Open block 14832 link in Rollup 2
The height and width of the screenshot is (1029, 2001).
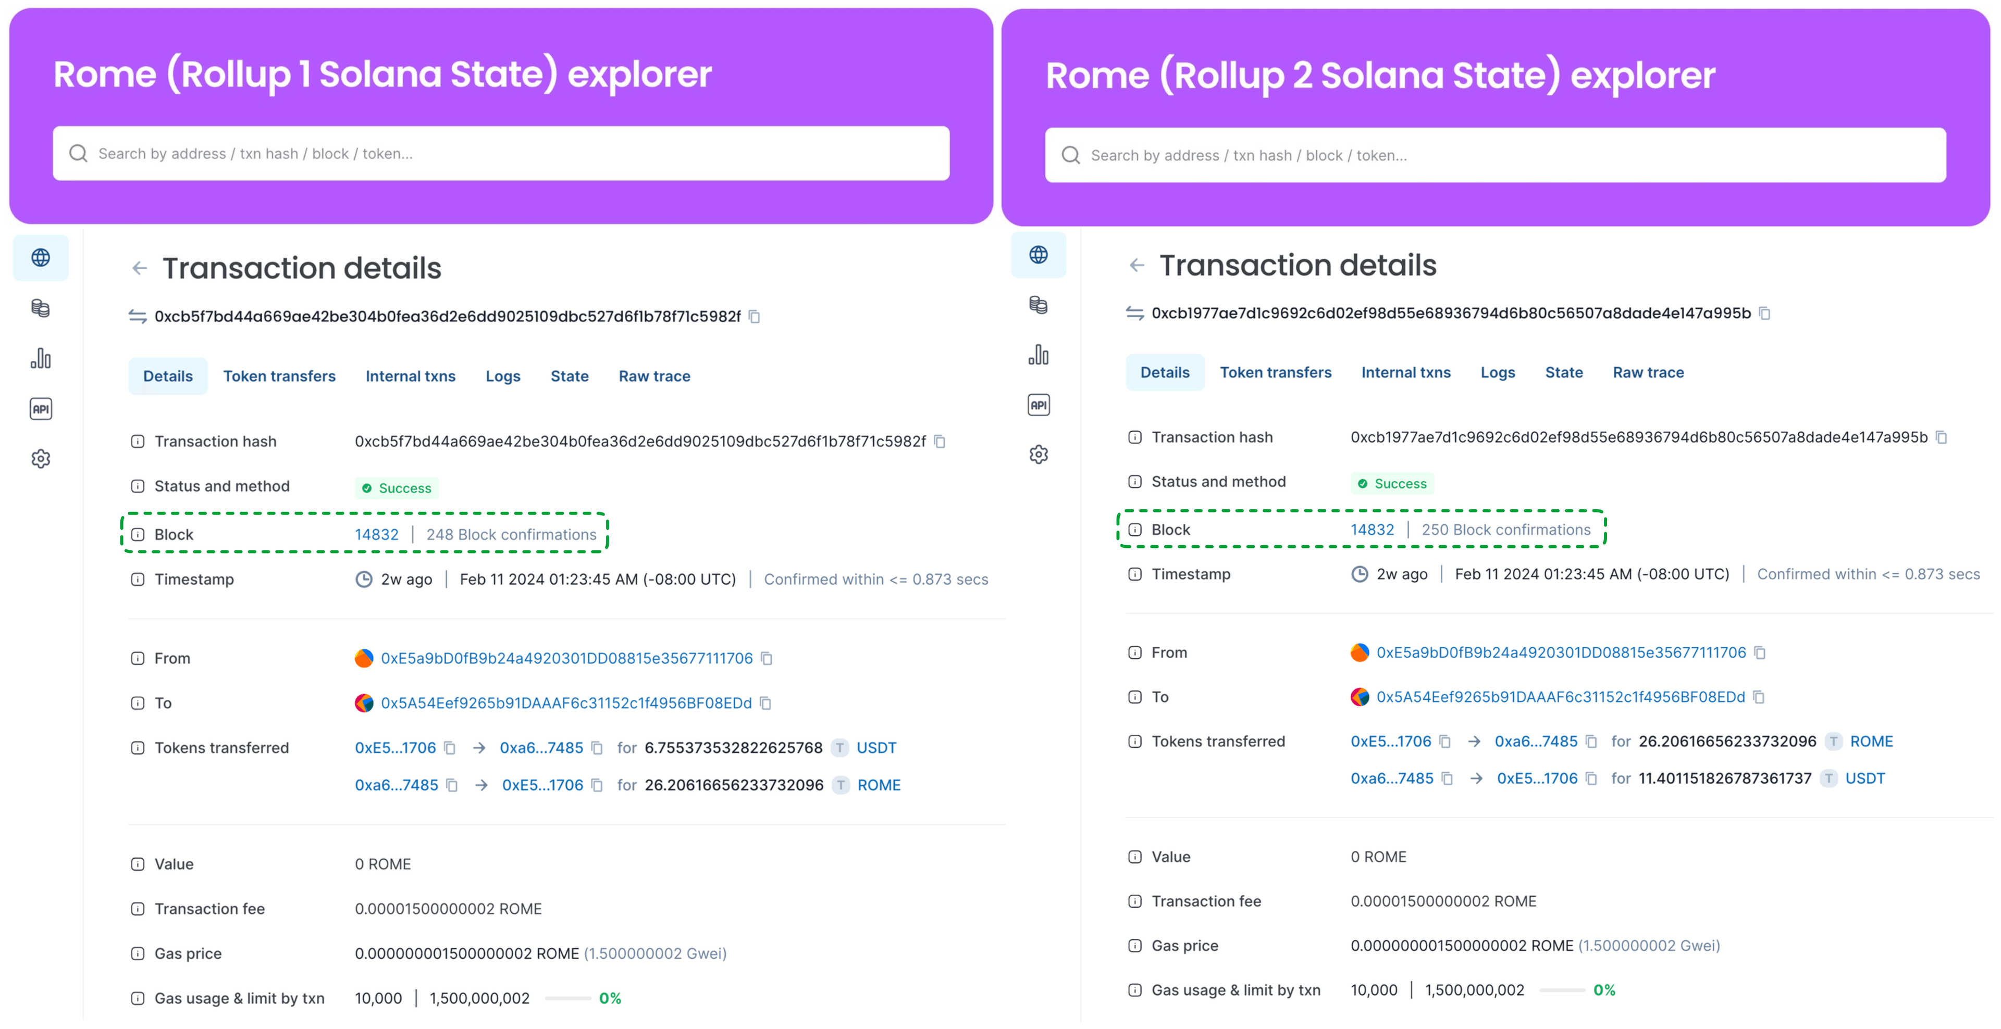[x=1373, y=530]
